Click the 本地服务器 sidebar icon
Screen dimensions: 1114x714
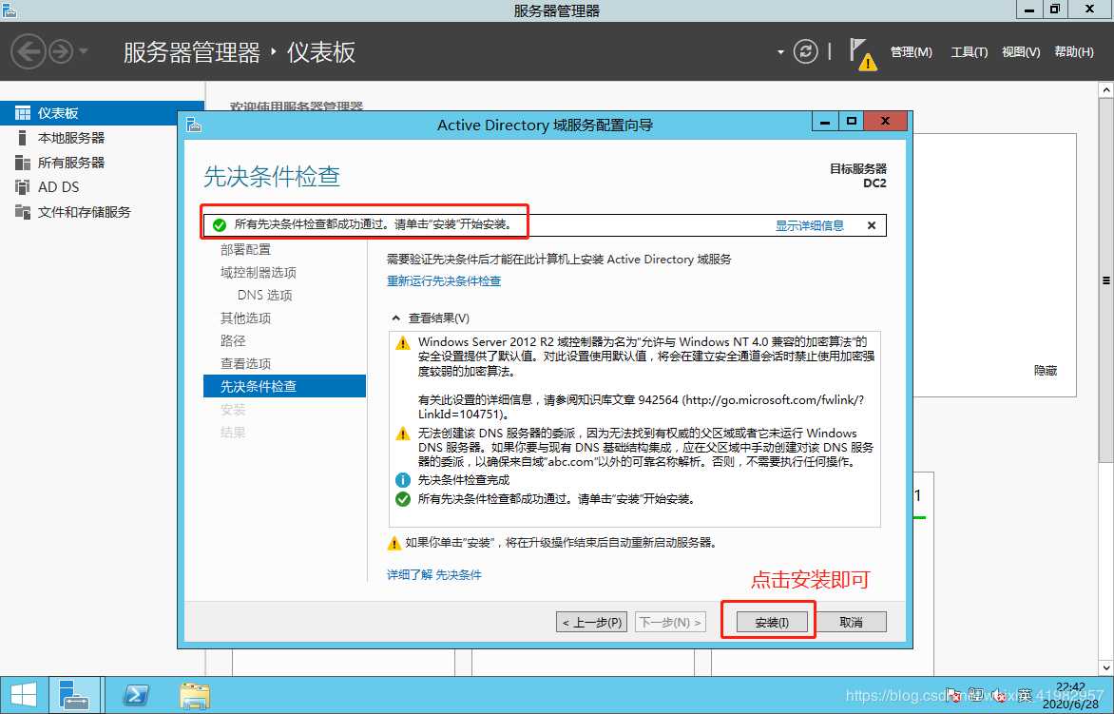tap(23, 138)
